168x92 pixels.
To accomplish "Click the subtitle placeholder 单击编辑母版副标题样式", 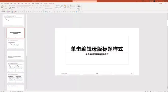I will [97, 54].
